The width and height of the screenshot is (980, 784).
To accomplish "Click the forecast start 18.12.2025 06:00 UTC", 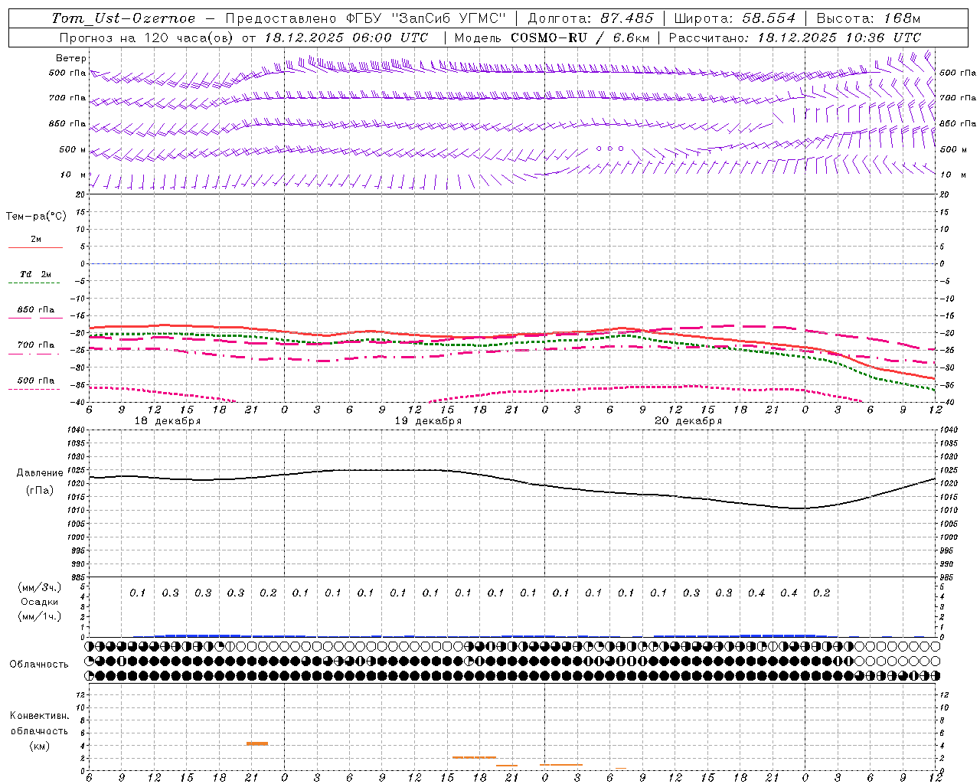I will coord(346,38).
